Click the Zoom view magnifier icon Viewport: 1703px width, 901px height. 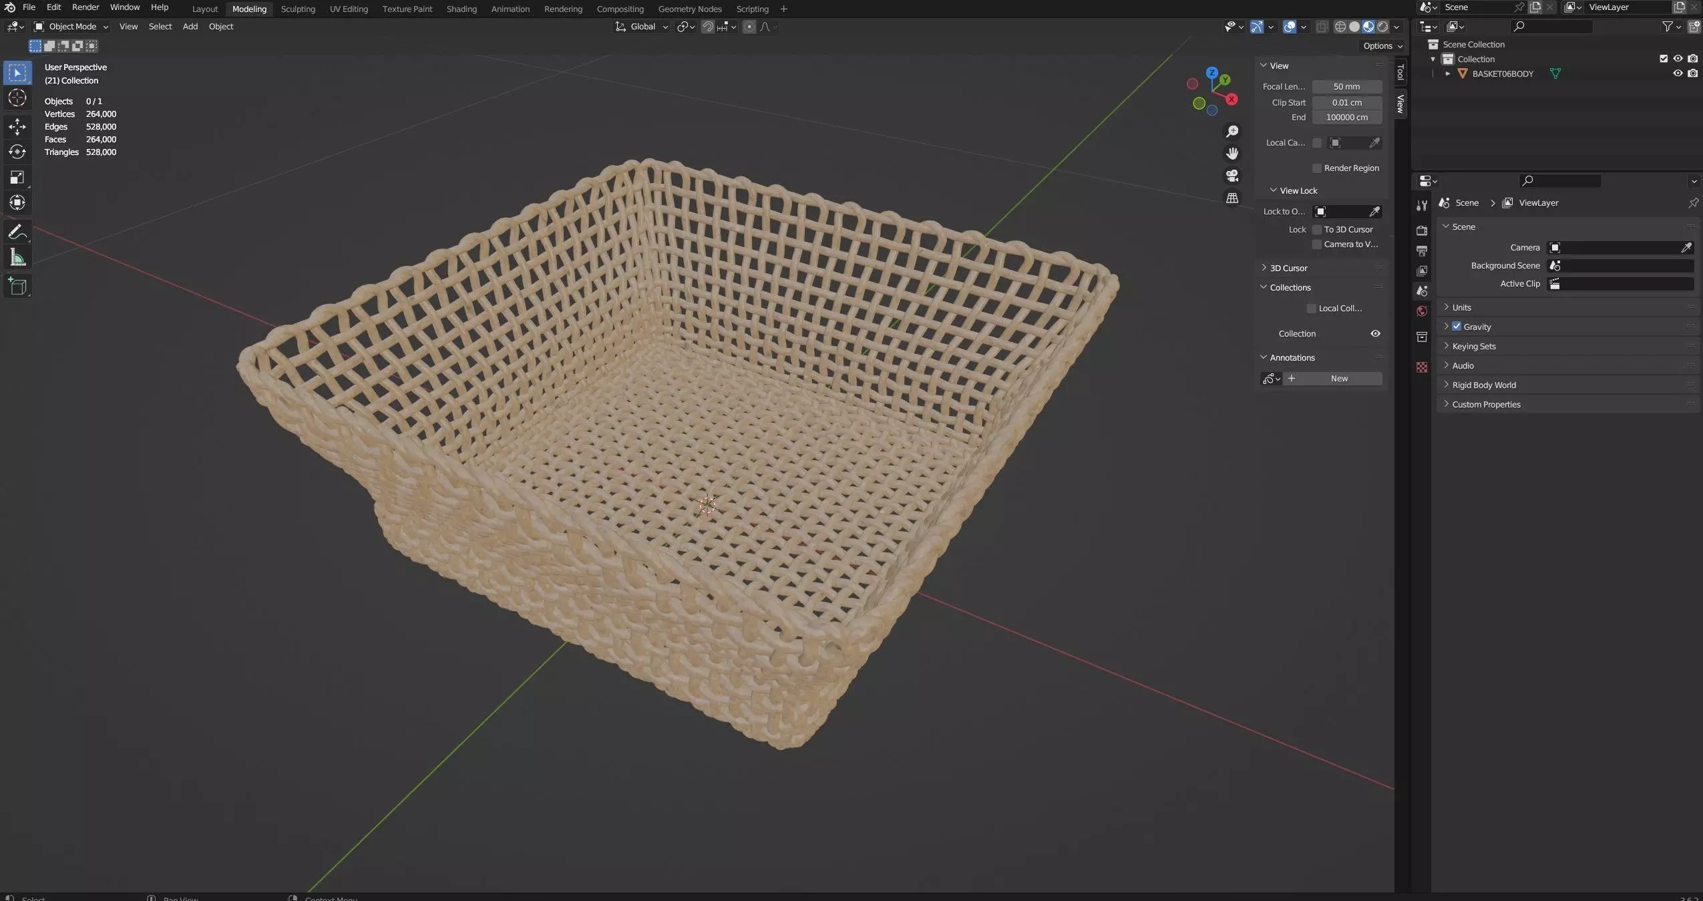tap(1232, 132)
